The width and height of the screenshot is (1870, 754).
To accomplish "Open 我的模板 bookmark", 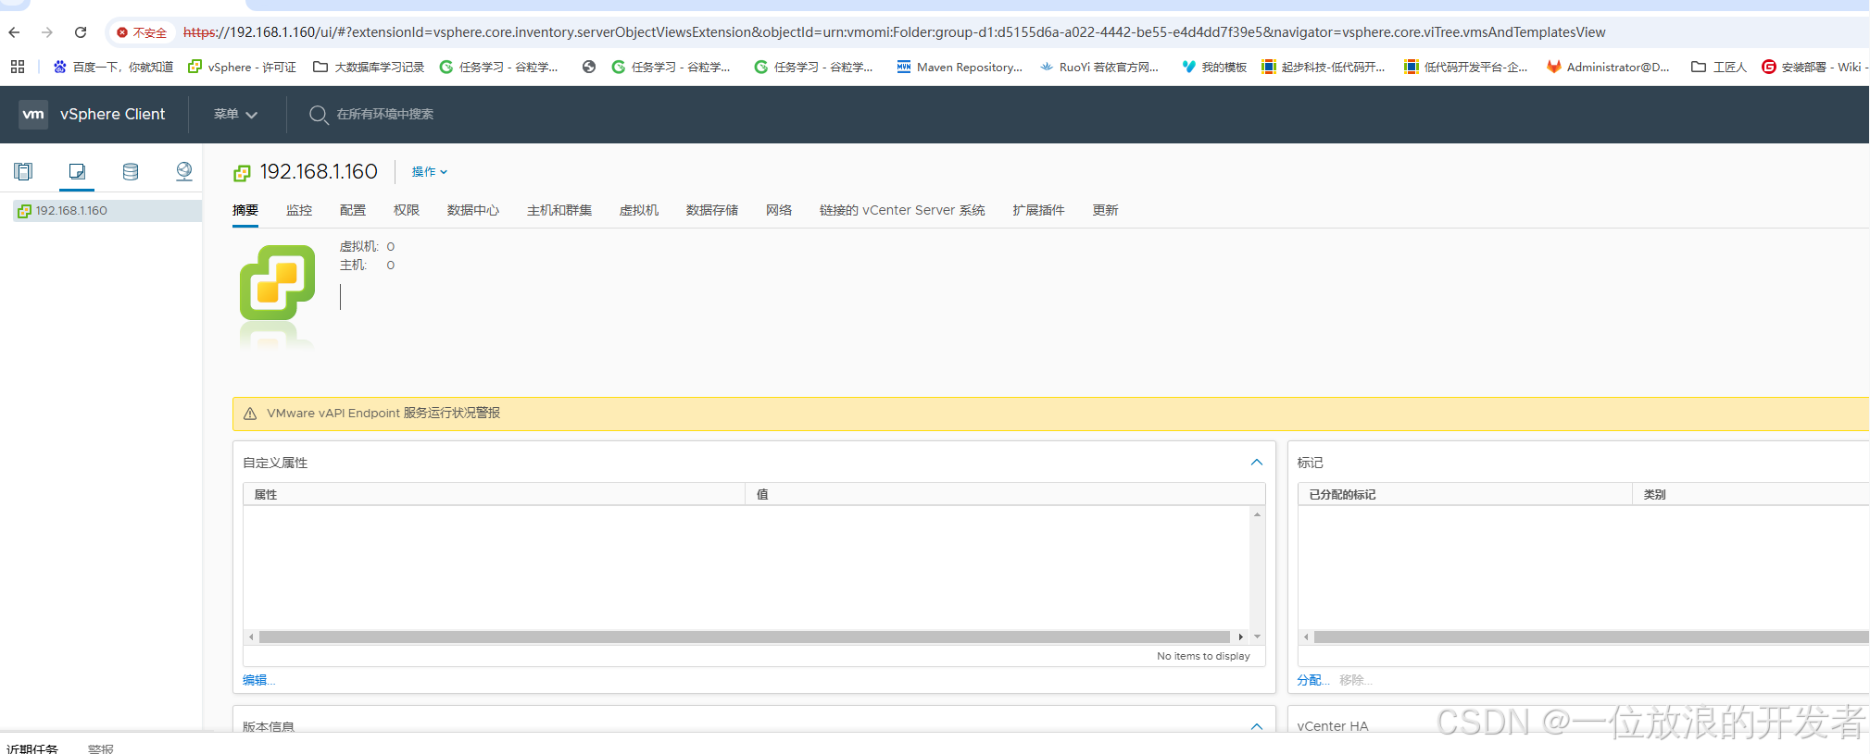I will (1214, 67).
